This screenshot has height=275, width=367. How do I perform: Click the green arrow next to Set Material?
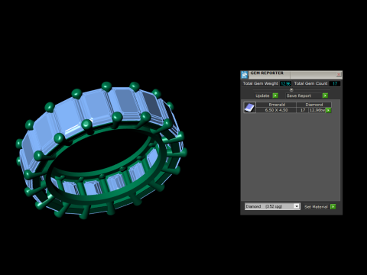click(333, 206)
